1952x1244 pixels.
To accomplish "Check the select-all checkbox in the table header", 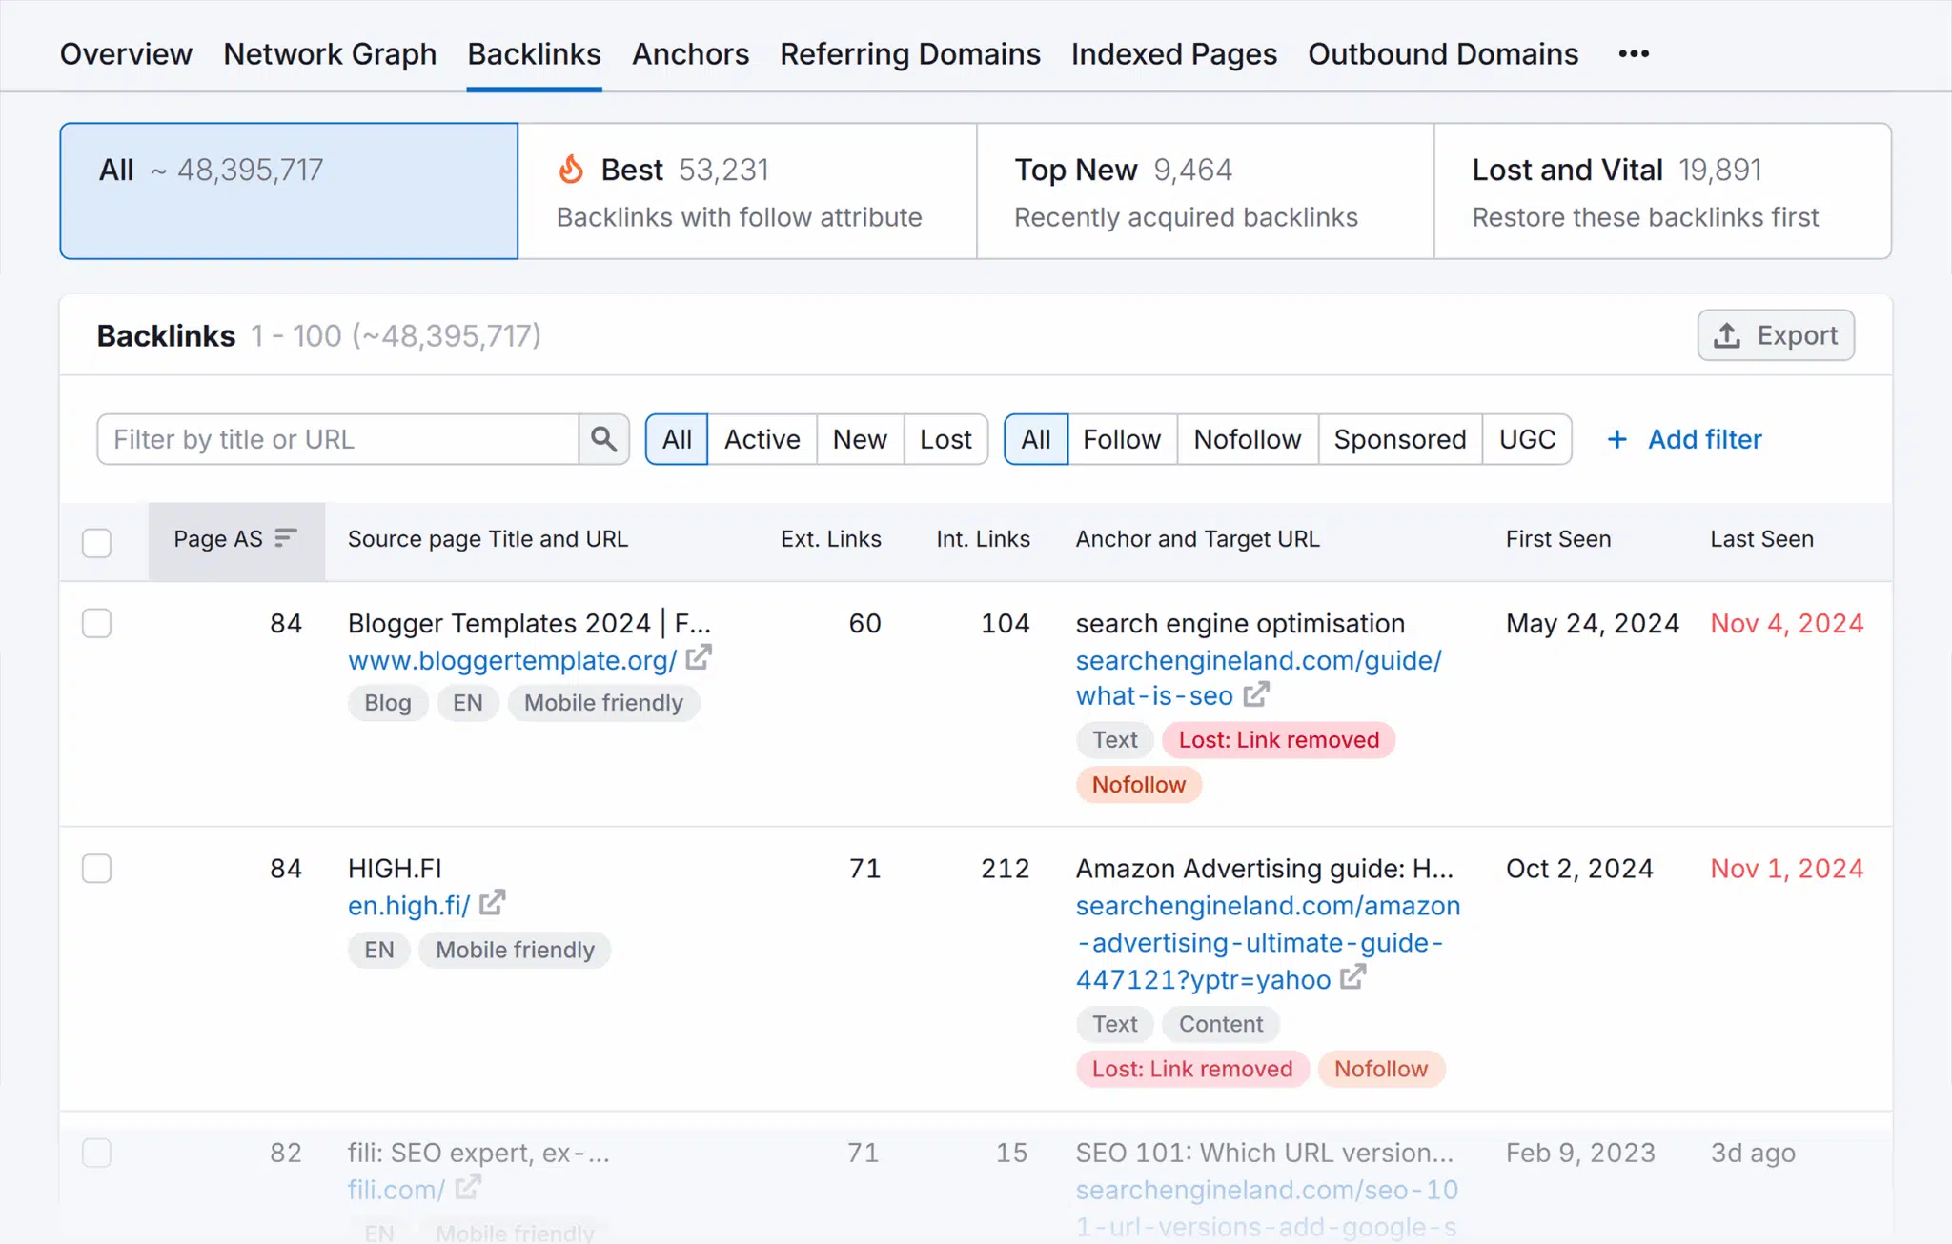I will click(x=97, y=542).
